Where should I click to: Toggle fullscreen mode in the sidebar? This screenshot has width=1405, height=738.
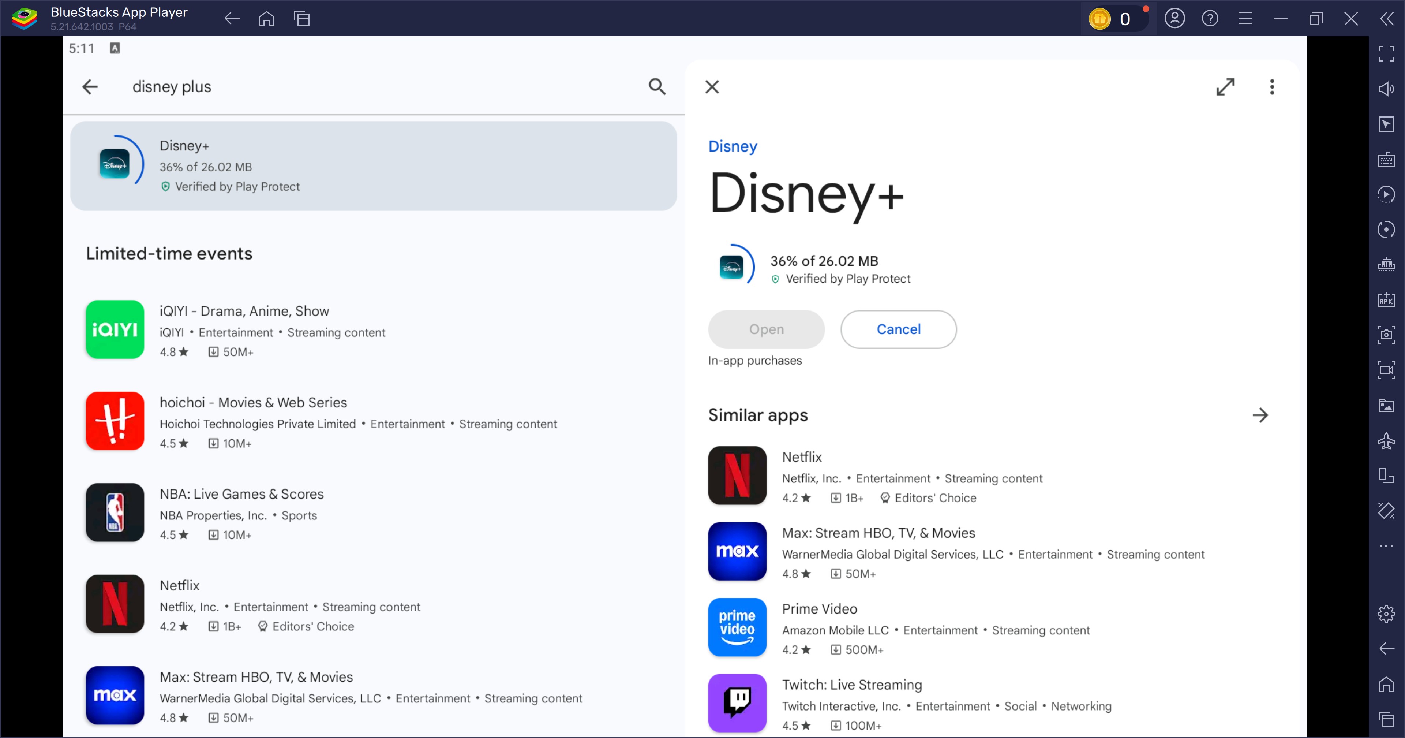coord(1386,53)
